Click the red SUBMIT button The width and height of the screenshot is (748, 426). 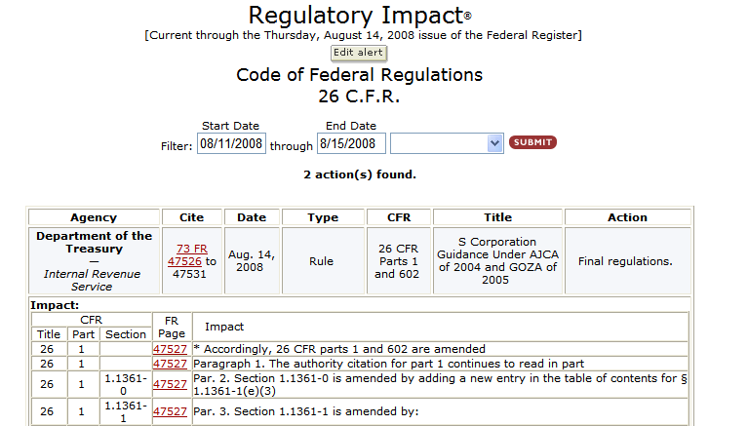[532, 142]
